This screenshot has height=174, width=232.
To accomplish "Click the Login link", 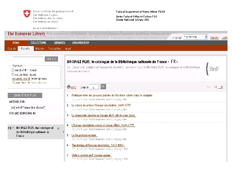I will (225, 38).
